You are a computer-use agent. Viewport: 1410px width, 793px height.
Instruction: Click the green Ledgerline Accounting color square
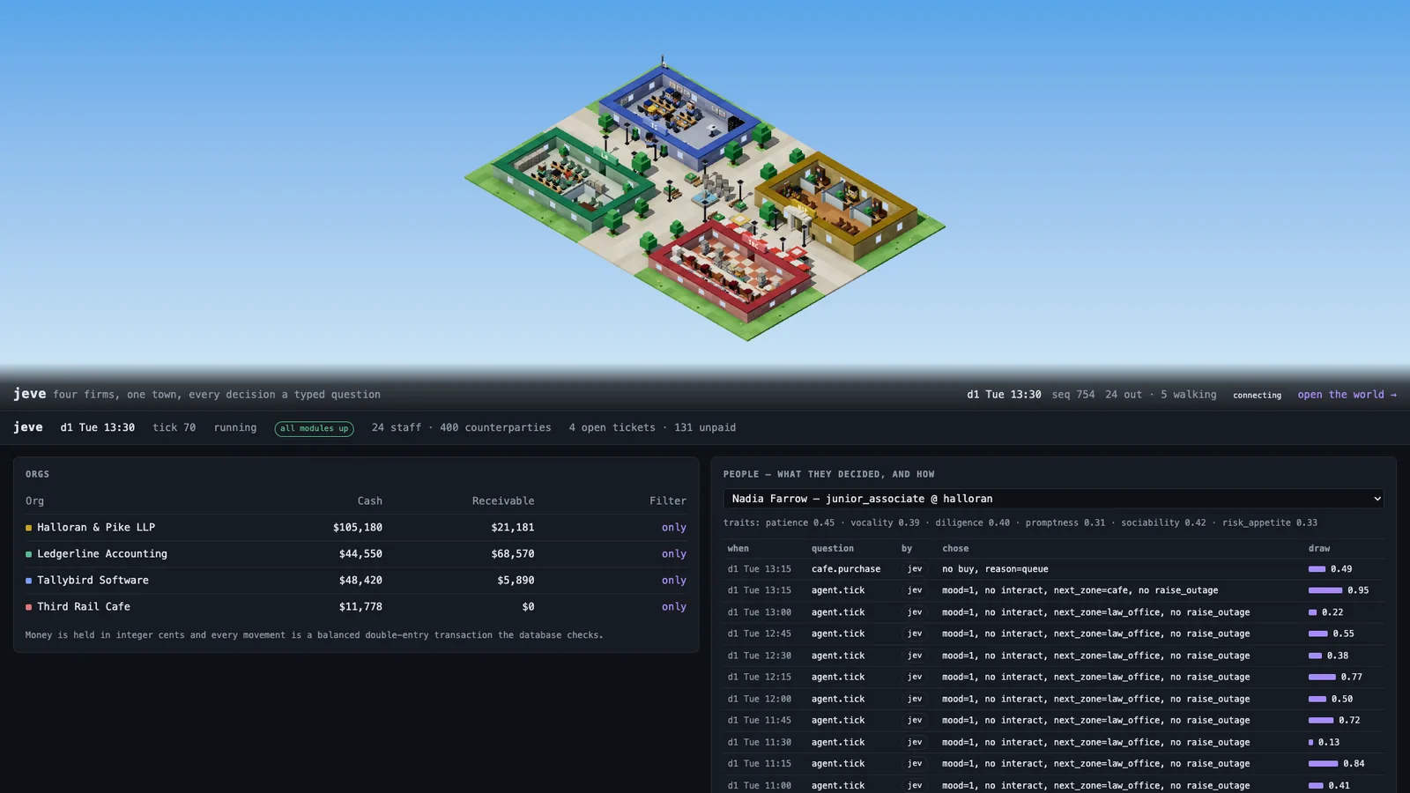[x=29, y=554]
